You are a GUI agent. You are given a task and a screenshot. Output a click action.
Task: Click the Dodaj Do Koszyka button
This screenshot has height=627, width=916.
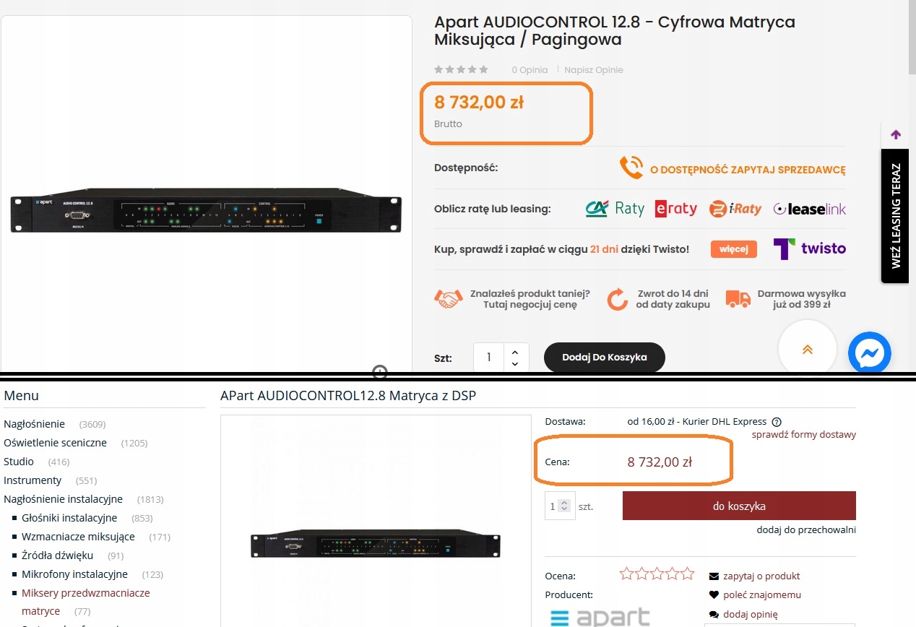point(604,357)
